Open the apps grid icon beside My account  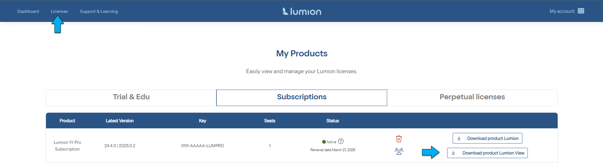coord(581,11)
